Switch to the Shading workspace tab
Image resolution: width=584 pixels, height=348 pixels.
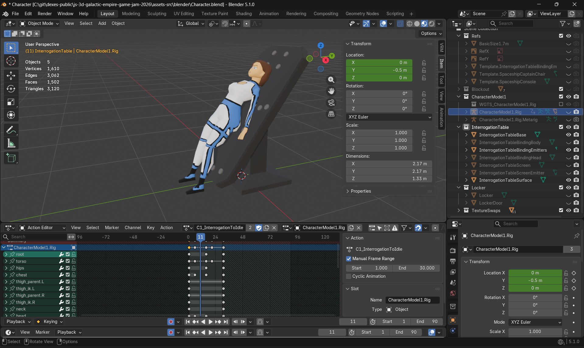coord(243,14)
